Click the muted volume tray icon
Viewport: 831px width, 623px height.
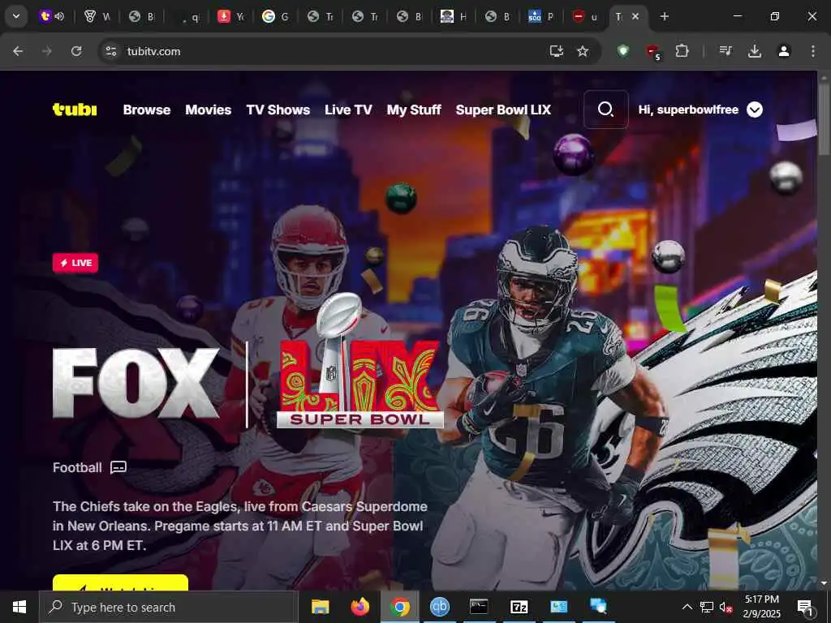(726, 607)
